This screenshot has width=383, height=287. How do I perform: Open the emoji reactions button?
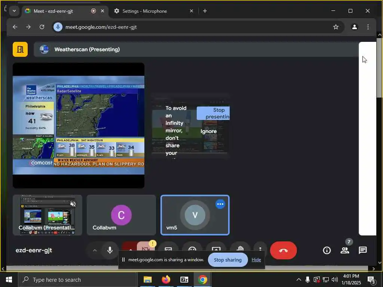pos(192,249)
